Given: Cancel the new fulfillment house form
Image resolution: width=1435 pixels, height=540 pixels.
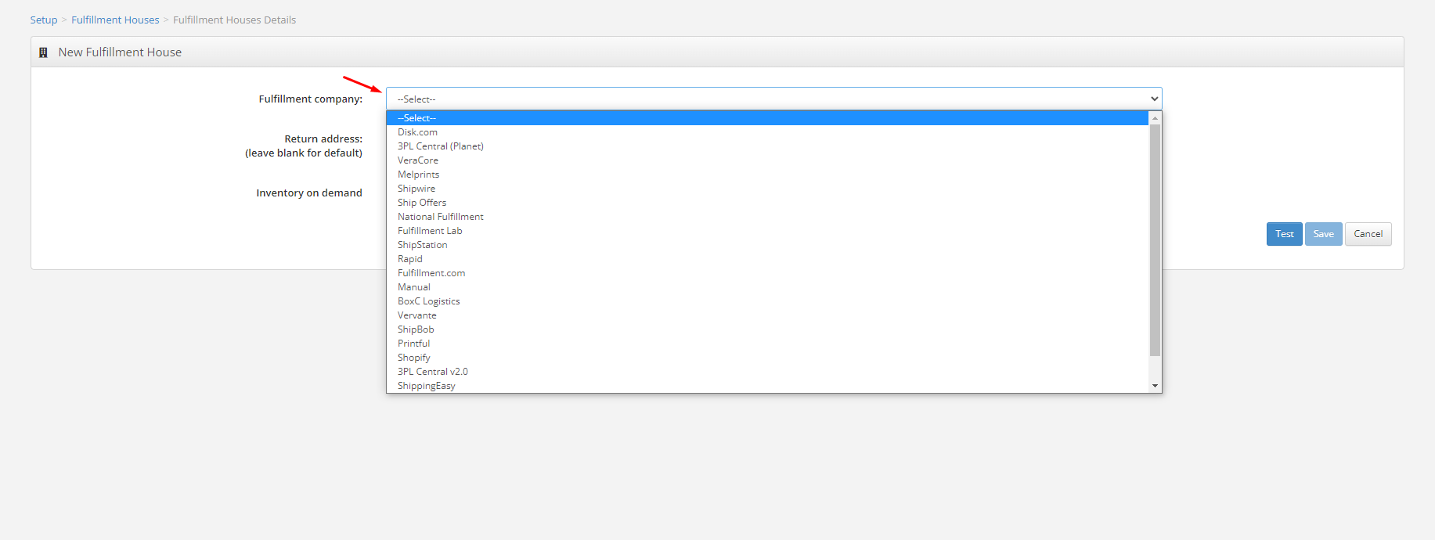Looking at the screenshot, I should pos(1368,234).
